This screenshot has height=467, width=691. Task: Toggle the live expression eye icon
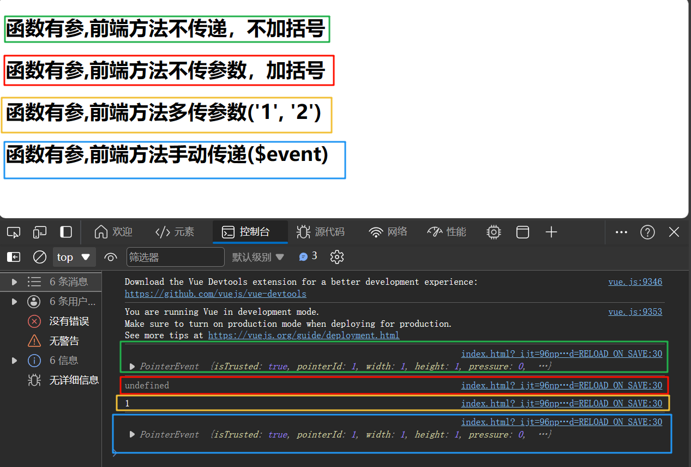[111, 257]
